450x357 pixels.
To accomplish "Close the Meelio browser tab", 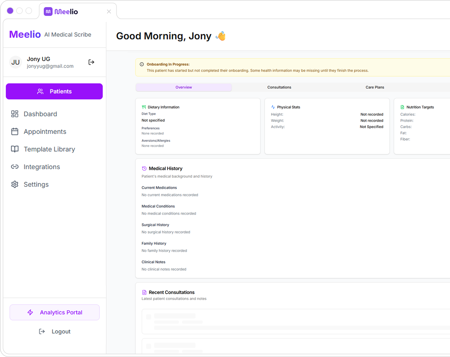I will (109, 11).
